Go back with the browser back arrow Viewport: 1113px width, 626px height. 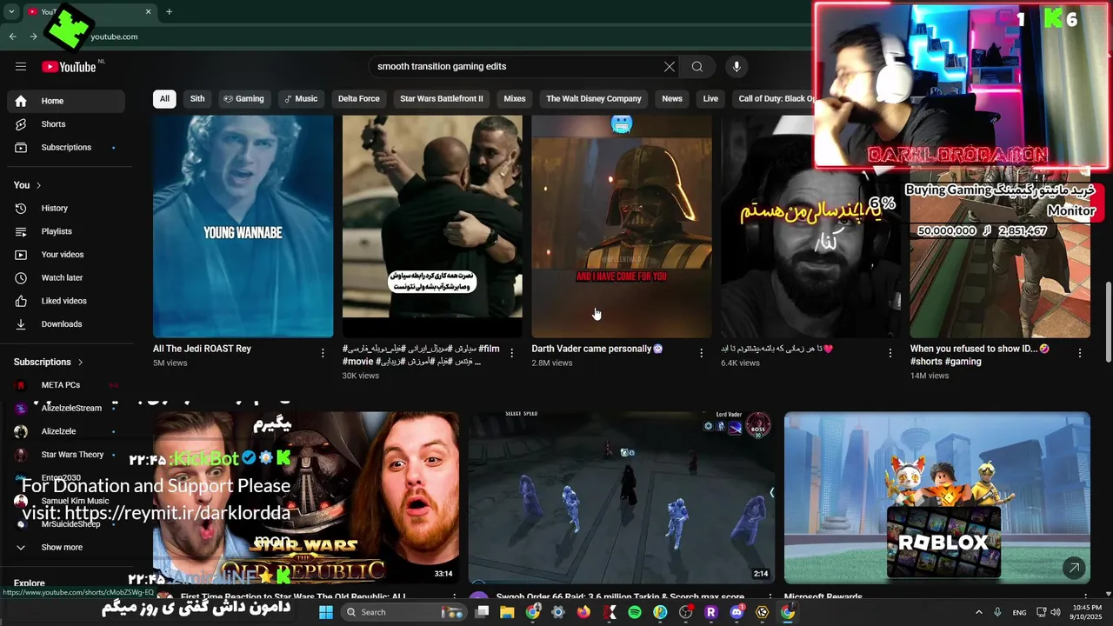pyautogui.click(x=12, y=37)
